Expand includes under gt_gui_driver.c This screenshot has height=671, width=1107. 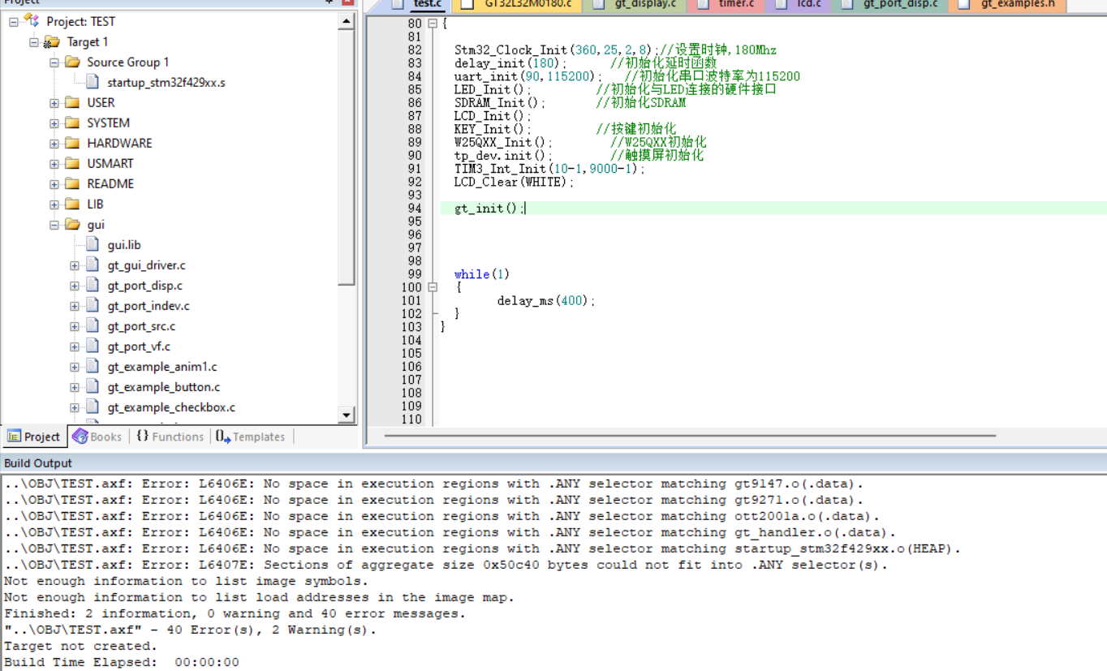point(75,265)
